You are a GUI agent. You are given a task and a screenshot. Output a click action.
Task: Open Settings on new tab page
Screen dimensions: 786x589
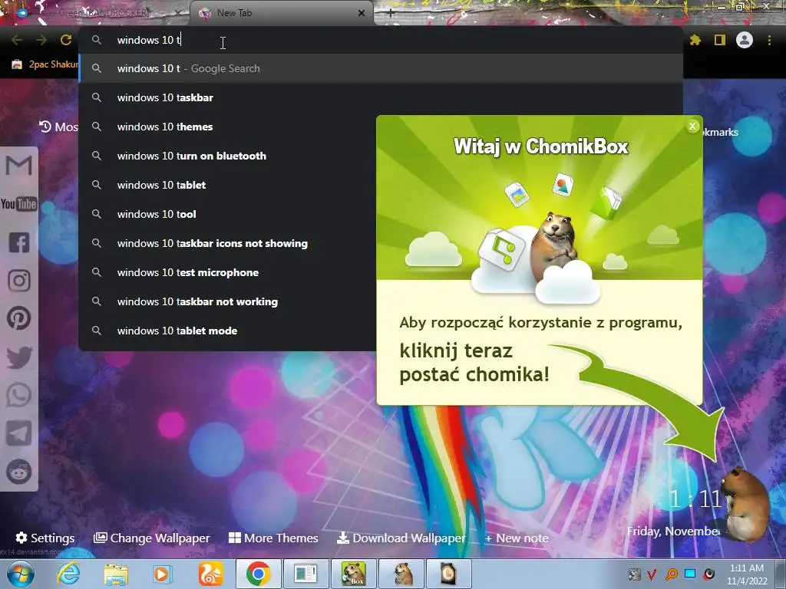click(x=45, y=538)
